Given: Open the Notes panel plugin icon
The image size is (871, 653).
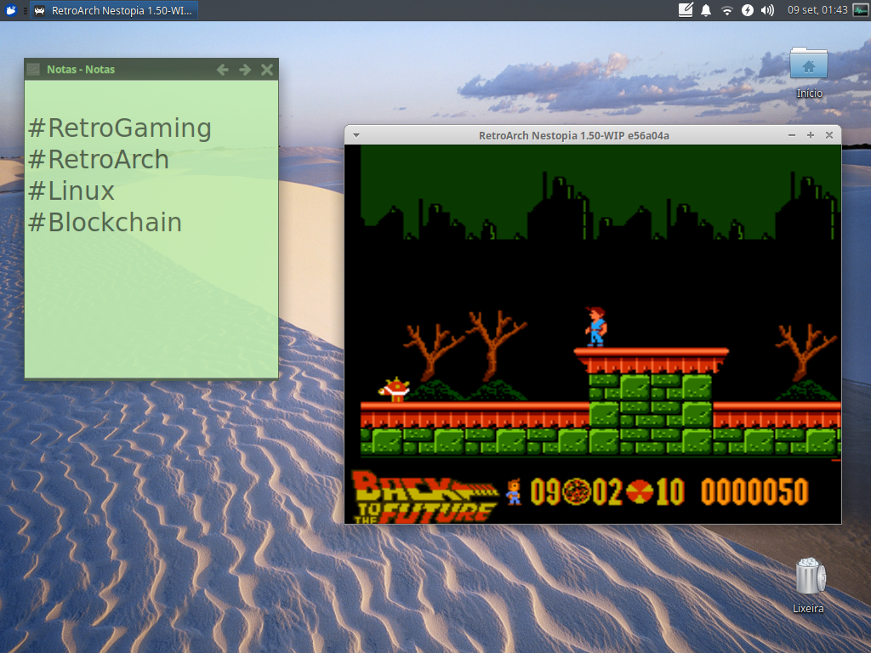Looking at the screenshot, I should (686, 10).
